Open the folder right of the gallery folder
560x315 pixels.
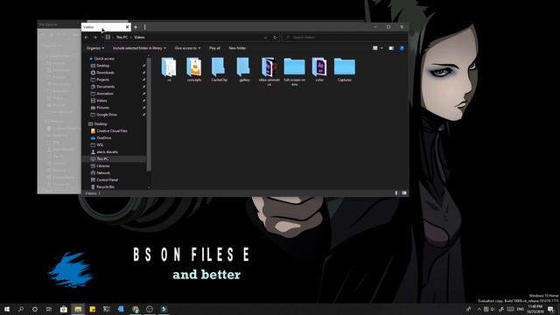pos(269,72)
